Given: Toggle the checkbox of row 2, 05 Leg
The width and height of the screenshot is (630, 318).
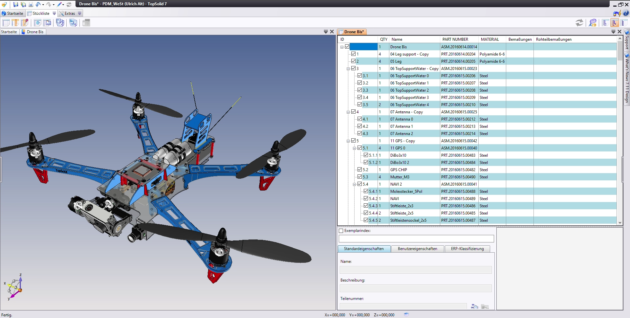Looking at the screenshot, I should pyautogui.click(x=354, y=61).
